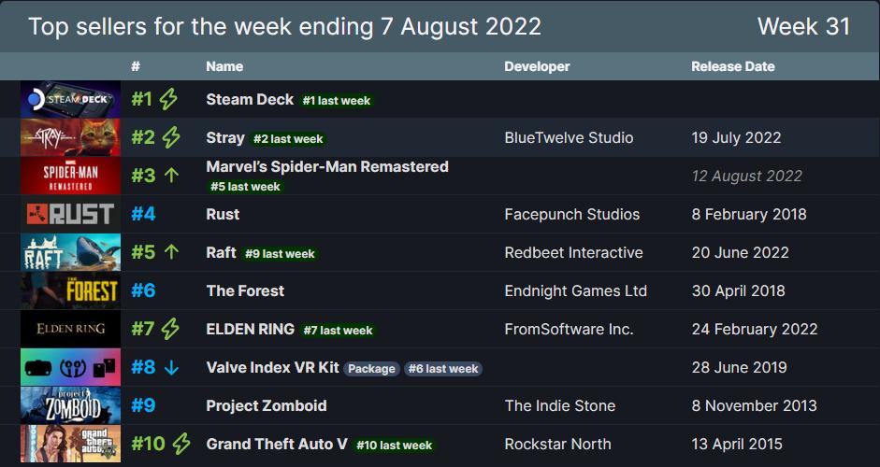The width and height of the screenshot is (880, 467).
Task: Sort by the Release Date column header
Action: click(x=732, y=66)
